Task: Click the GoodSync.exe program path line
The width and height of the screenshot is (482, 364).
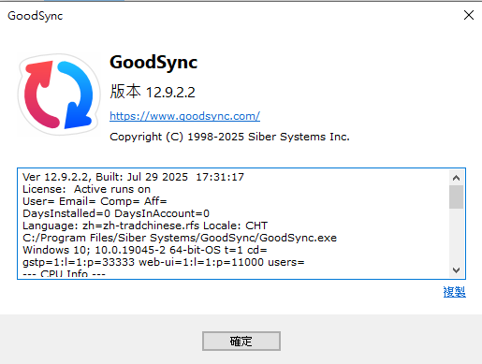Action: tap(180, 238)
